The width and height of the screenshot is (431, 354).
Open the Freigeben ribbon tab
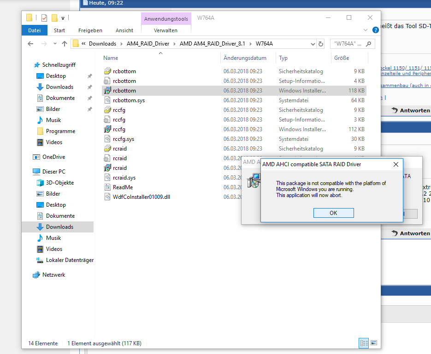(x=90, y=30)
